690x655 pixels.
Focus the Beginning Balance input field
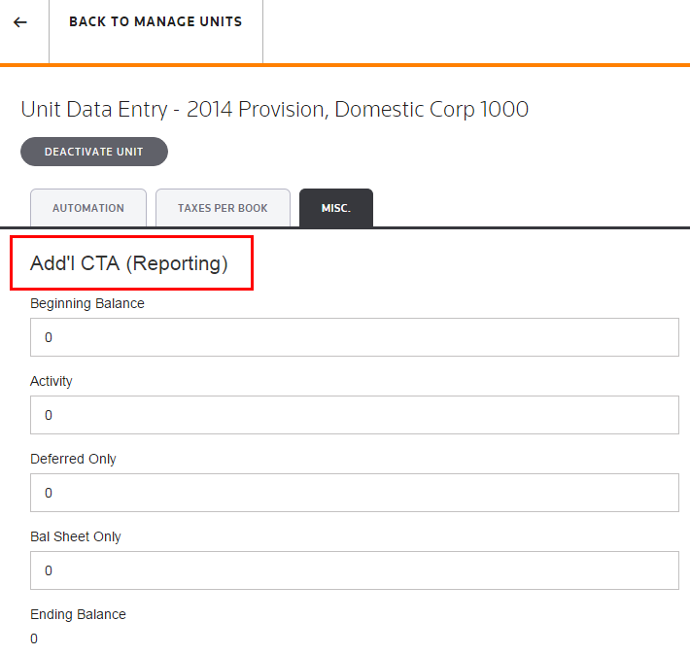354,337
